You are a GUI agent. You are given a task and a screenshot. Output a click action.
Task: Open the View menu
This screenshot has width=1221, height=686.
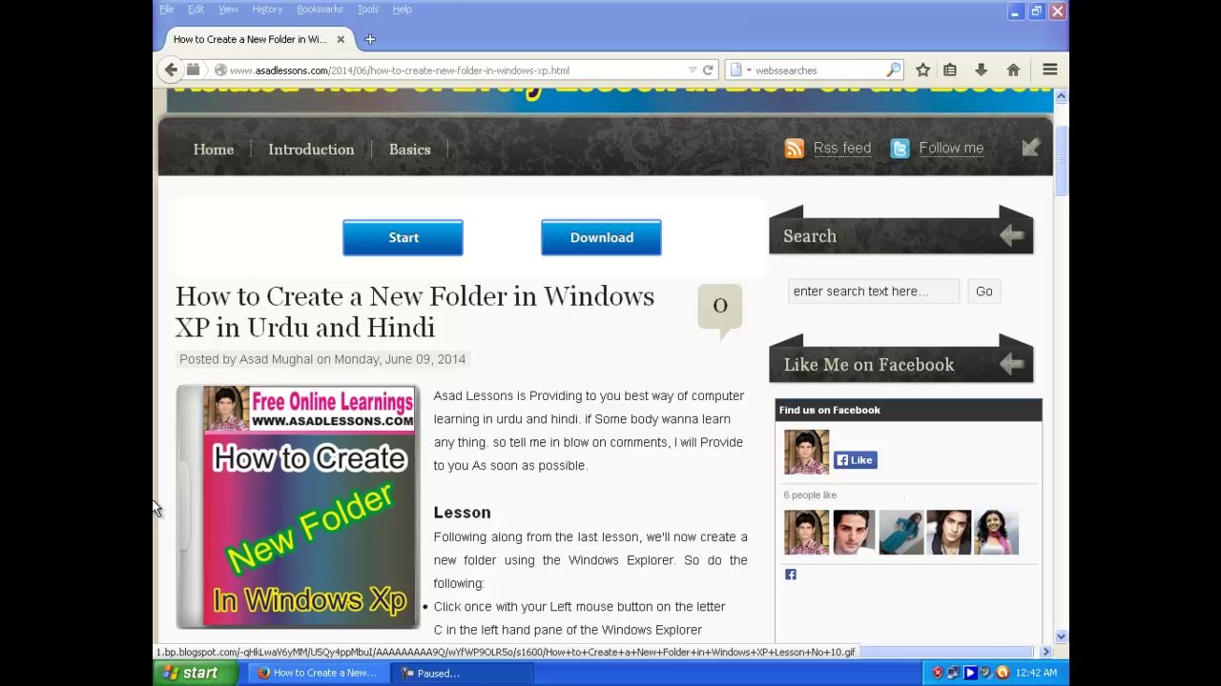[x=228, y=9]
